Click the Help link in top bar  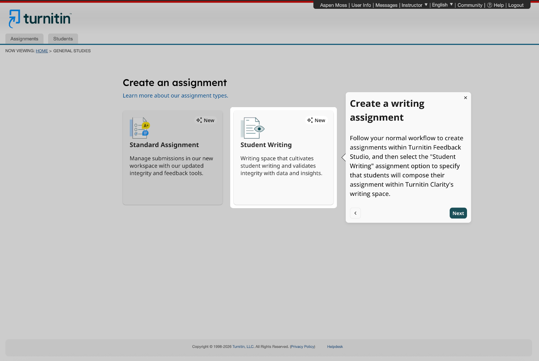pyautogui.click(x=499, y=5)
